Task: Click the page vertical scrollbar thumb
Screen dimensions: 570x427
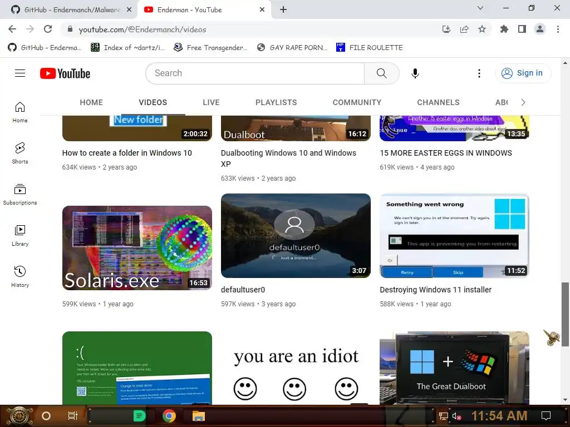Action: pos(565,314)
